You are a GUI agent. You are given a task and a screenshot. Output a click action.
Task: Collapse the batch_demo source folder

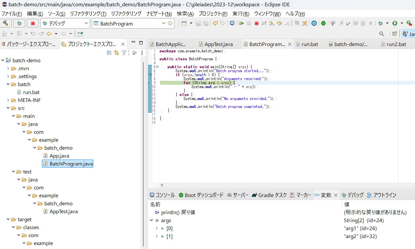click(x=35, y=148)
